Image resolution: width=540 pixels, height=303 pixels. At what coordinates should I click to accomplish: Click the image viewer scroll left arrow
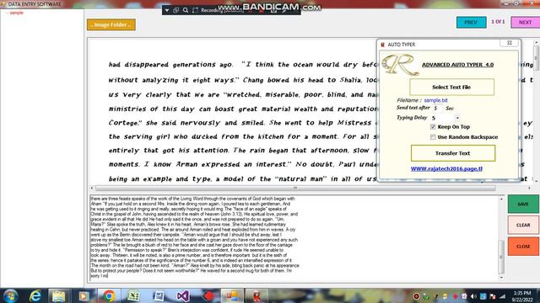pyautogui.click(x=92, y=188)
